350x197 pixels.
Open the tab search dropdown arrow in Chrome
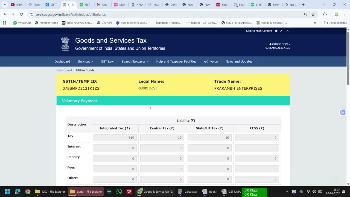click(5, 5)
